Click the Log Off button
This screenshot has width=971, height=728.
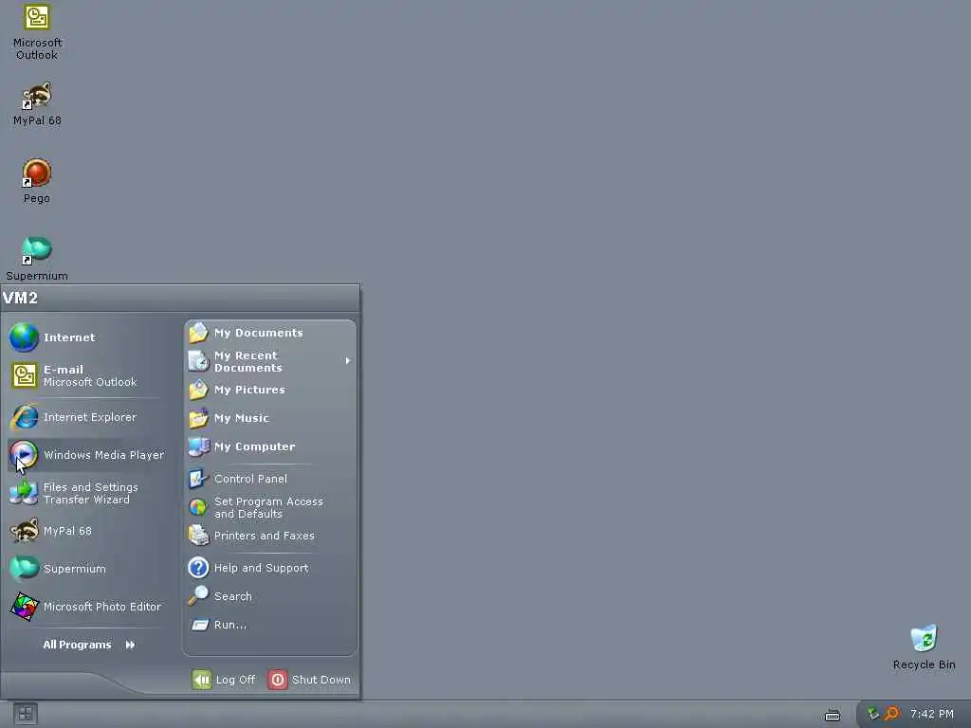(x=224, y=680)
